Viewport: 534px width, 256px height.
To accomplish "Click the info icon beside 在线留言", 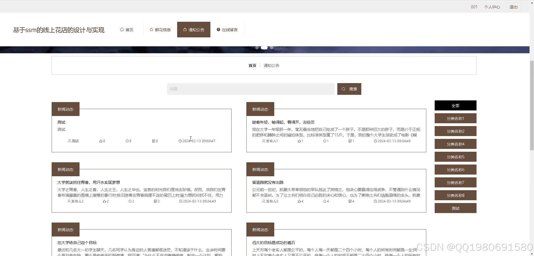I will click(218, 29).
